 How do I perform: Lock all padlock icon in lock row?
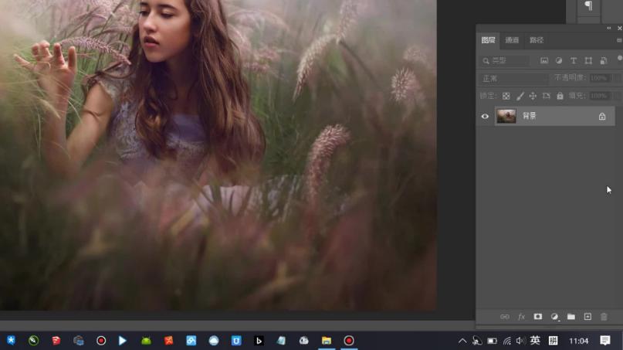click(560, 96)
